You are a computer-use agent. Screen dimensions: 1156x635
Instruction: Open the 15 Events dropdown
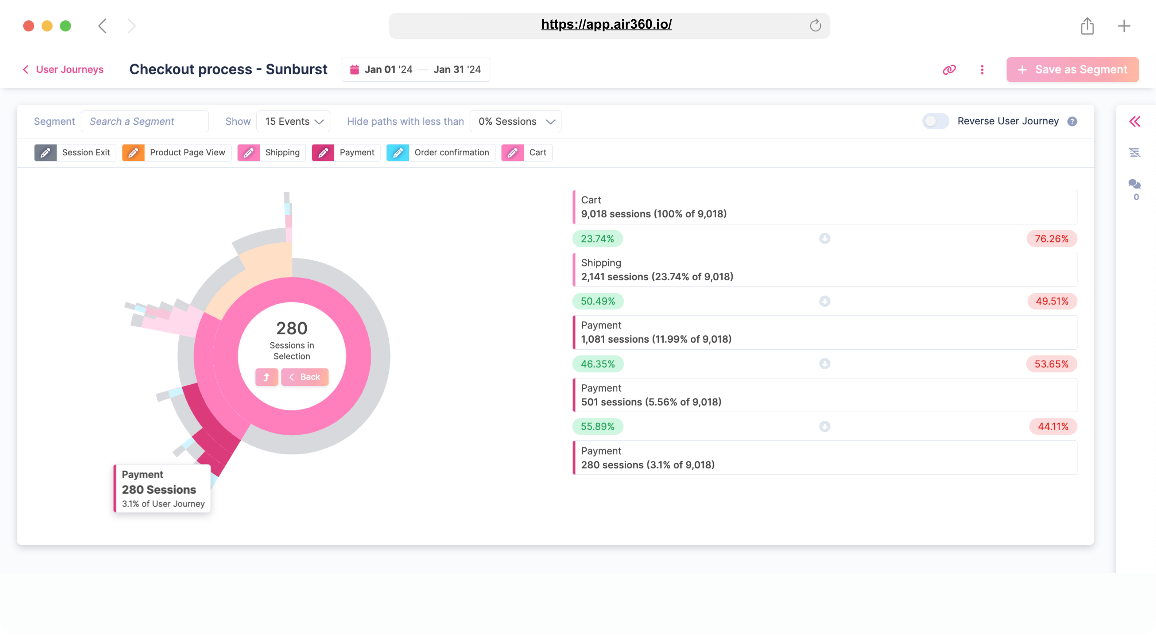[x=293, y=122]
